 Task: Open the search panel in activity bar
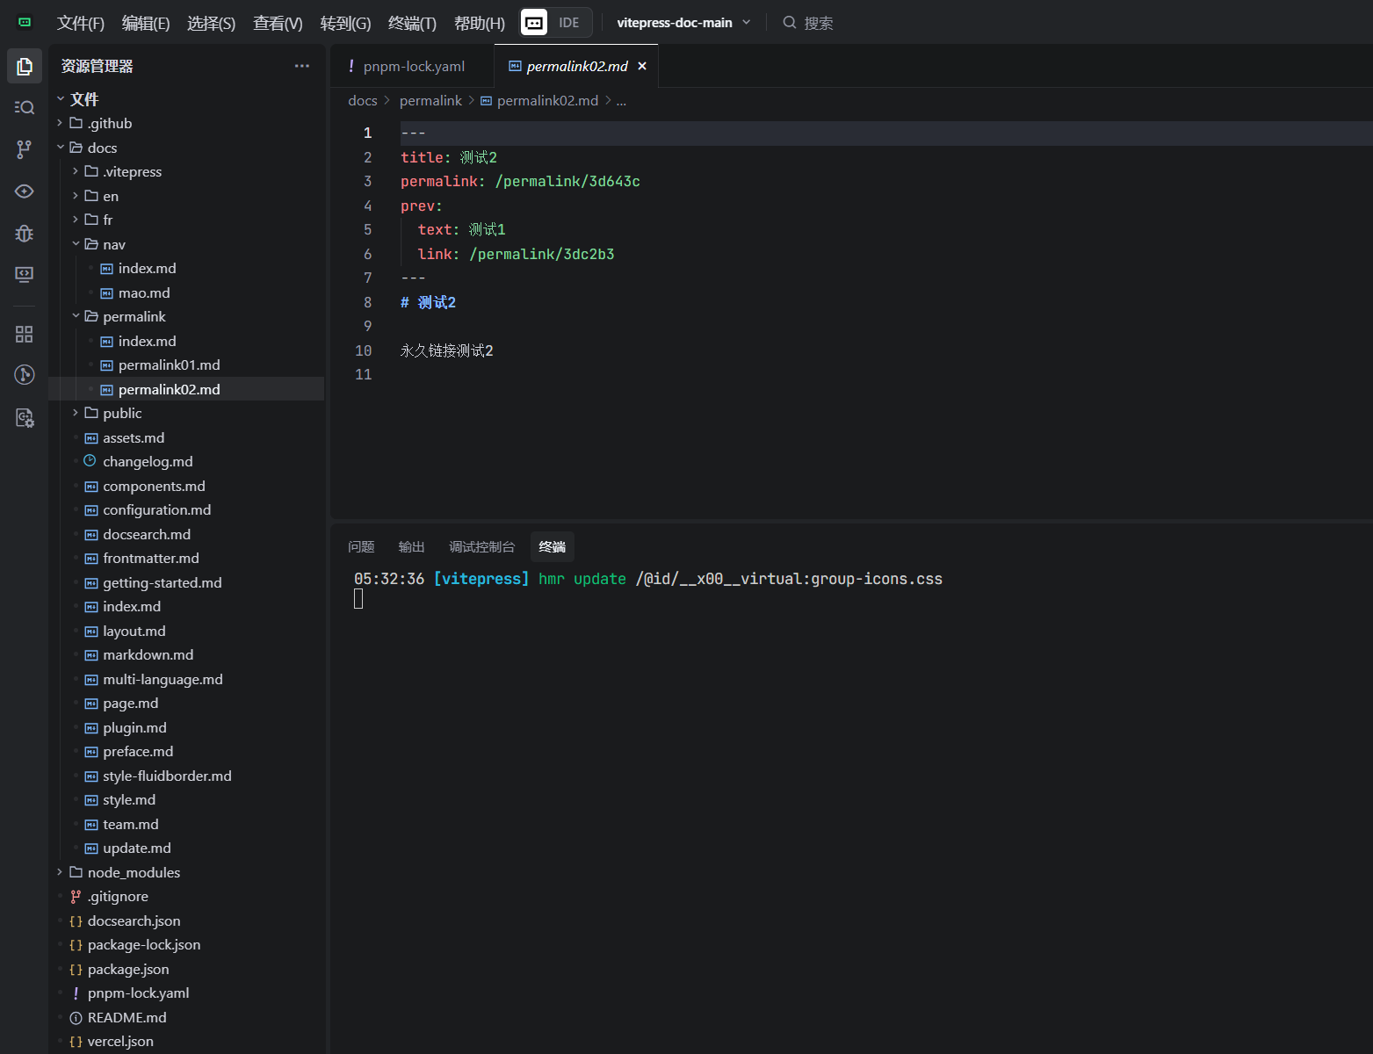tap(25, 107)
